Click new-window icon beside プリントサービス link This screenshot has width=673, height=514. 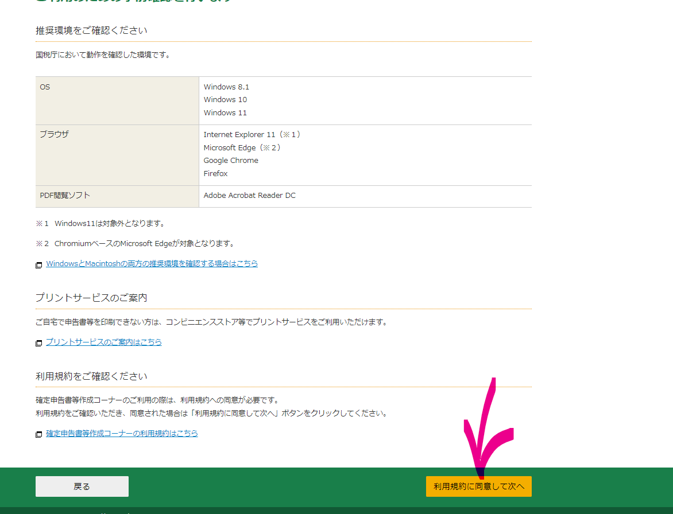(x=38, y=343)
